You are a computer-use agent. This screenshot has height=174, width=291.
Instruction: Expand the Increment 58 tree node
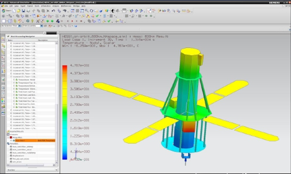11,128
